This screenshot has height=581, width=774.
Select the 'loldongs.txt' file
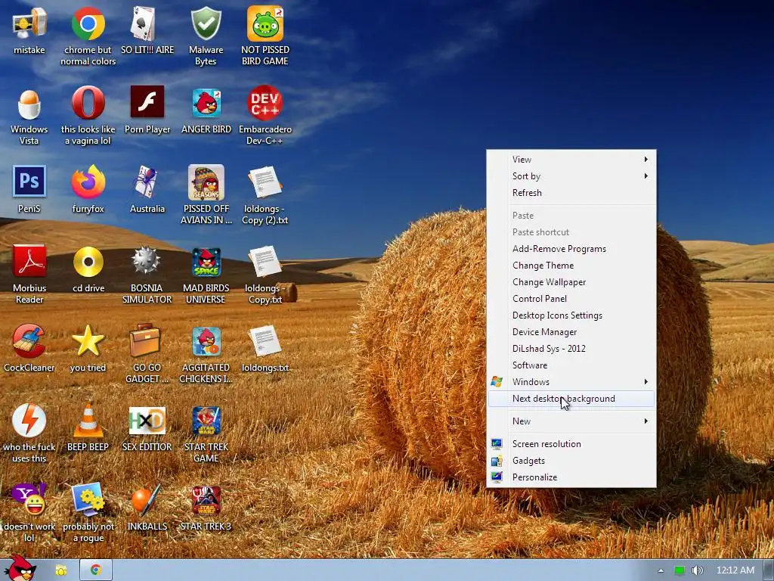[x=265, y=341]
